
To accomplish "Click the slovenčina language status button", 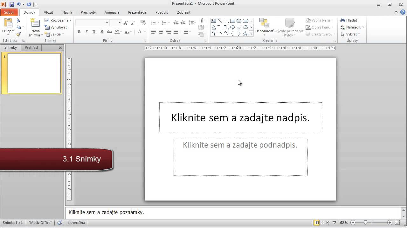I will (76, 223).
